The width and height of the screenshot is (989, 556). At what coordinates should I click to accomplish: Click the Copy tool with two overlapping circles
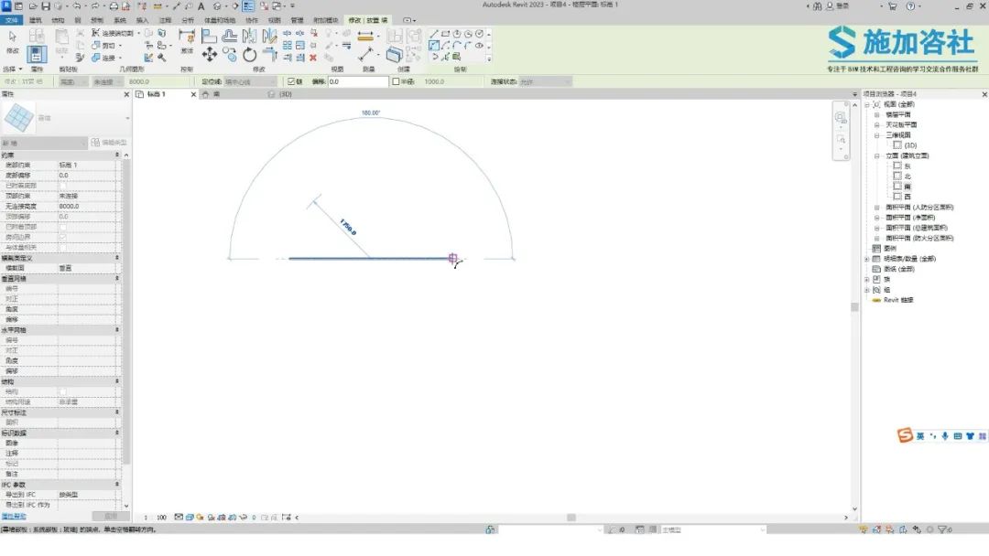coord(230,55)
